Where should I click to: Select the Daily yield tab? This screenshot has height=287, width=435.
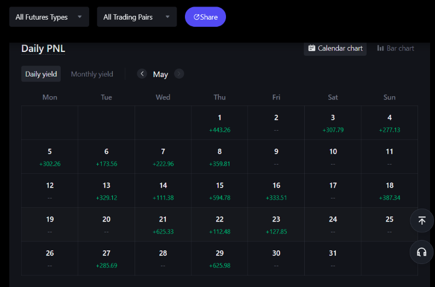[41, 74]
